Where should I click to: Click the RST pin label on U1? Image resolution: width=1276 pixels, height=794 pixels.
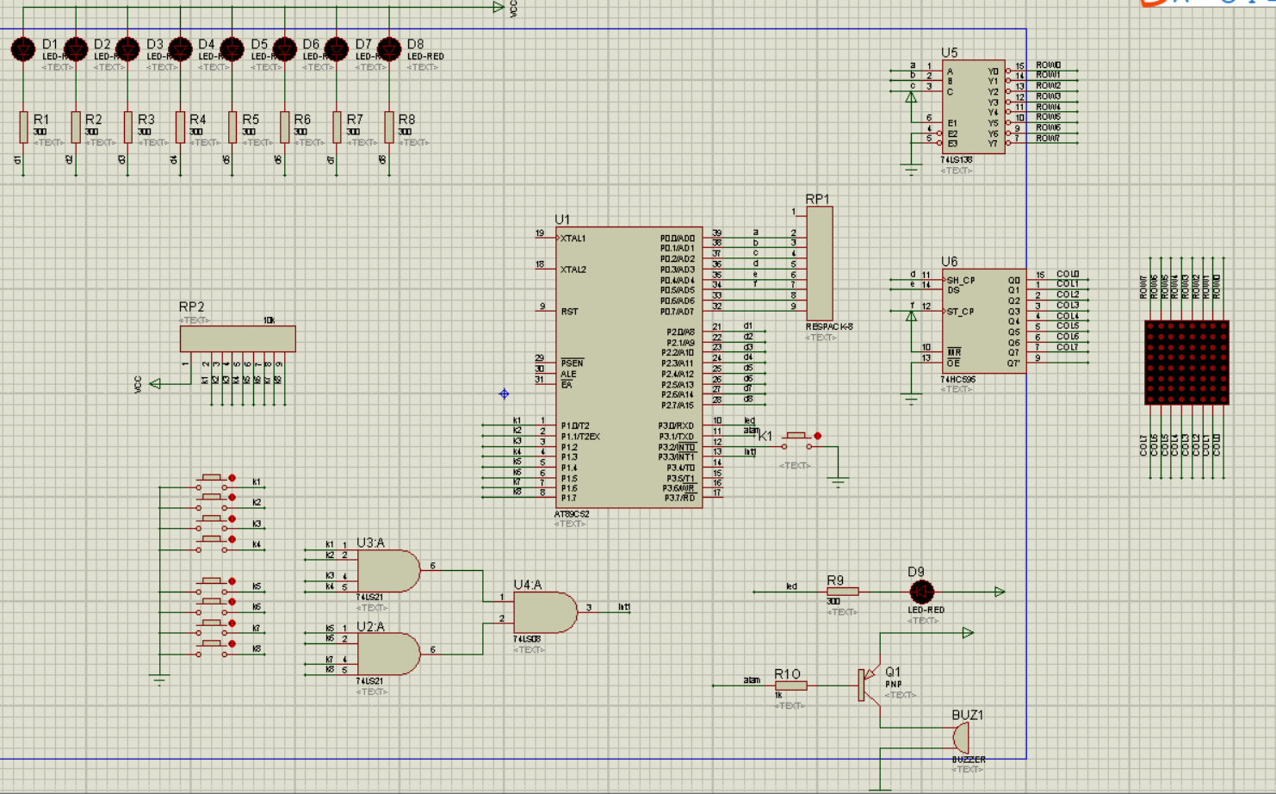[570, 312]
